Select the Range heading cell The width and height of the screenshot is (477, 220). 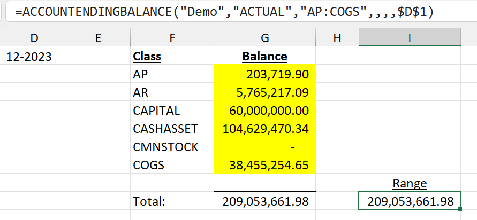[410, 183]
